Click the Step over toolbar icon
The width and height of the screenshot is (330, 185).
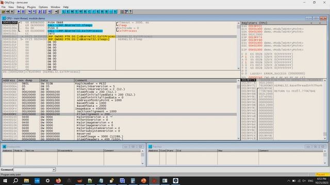click(x=35, y=11)
